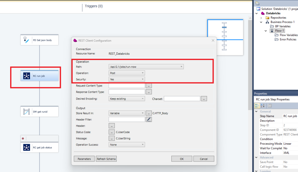Screen dimensions: 298x172
Task: Switch Properties to categorized view
Action: [258, 106]
